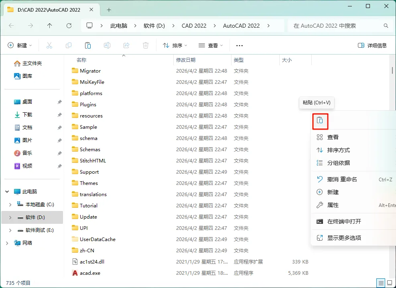Go back with the left arrow
Viewport: 396px width, 288px height.
[x=11, y=26]
